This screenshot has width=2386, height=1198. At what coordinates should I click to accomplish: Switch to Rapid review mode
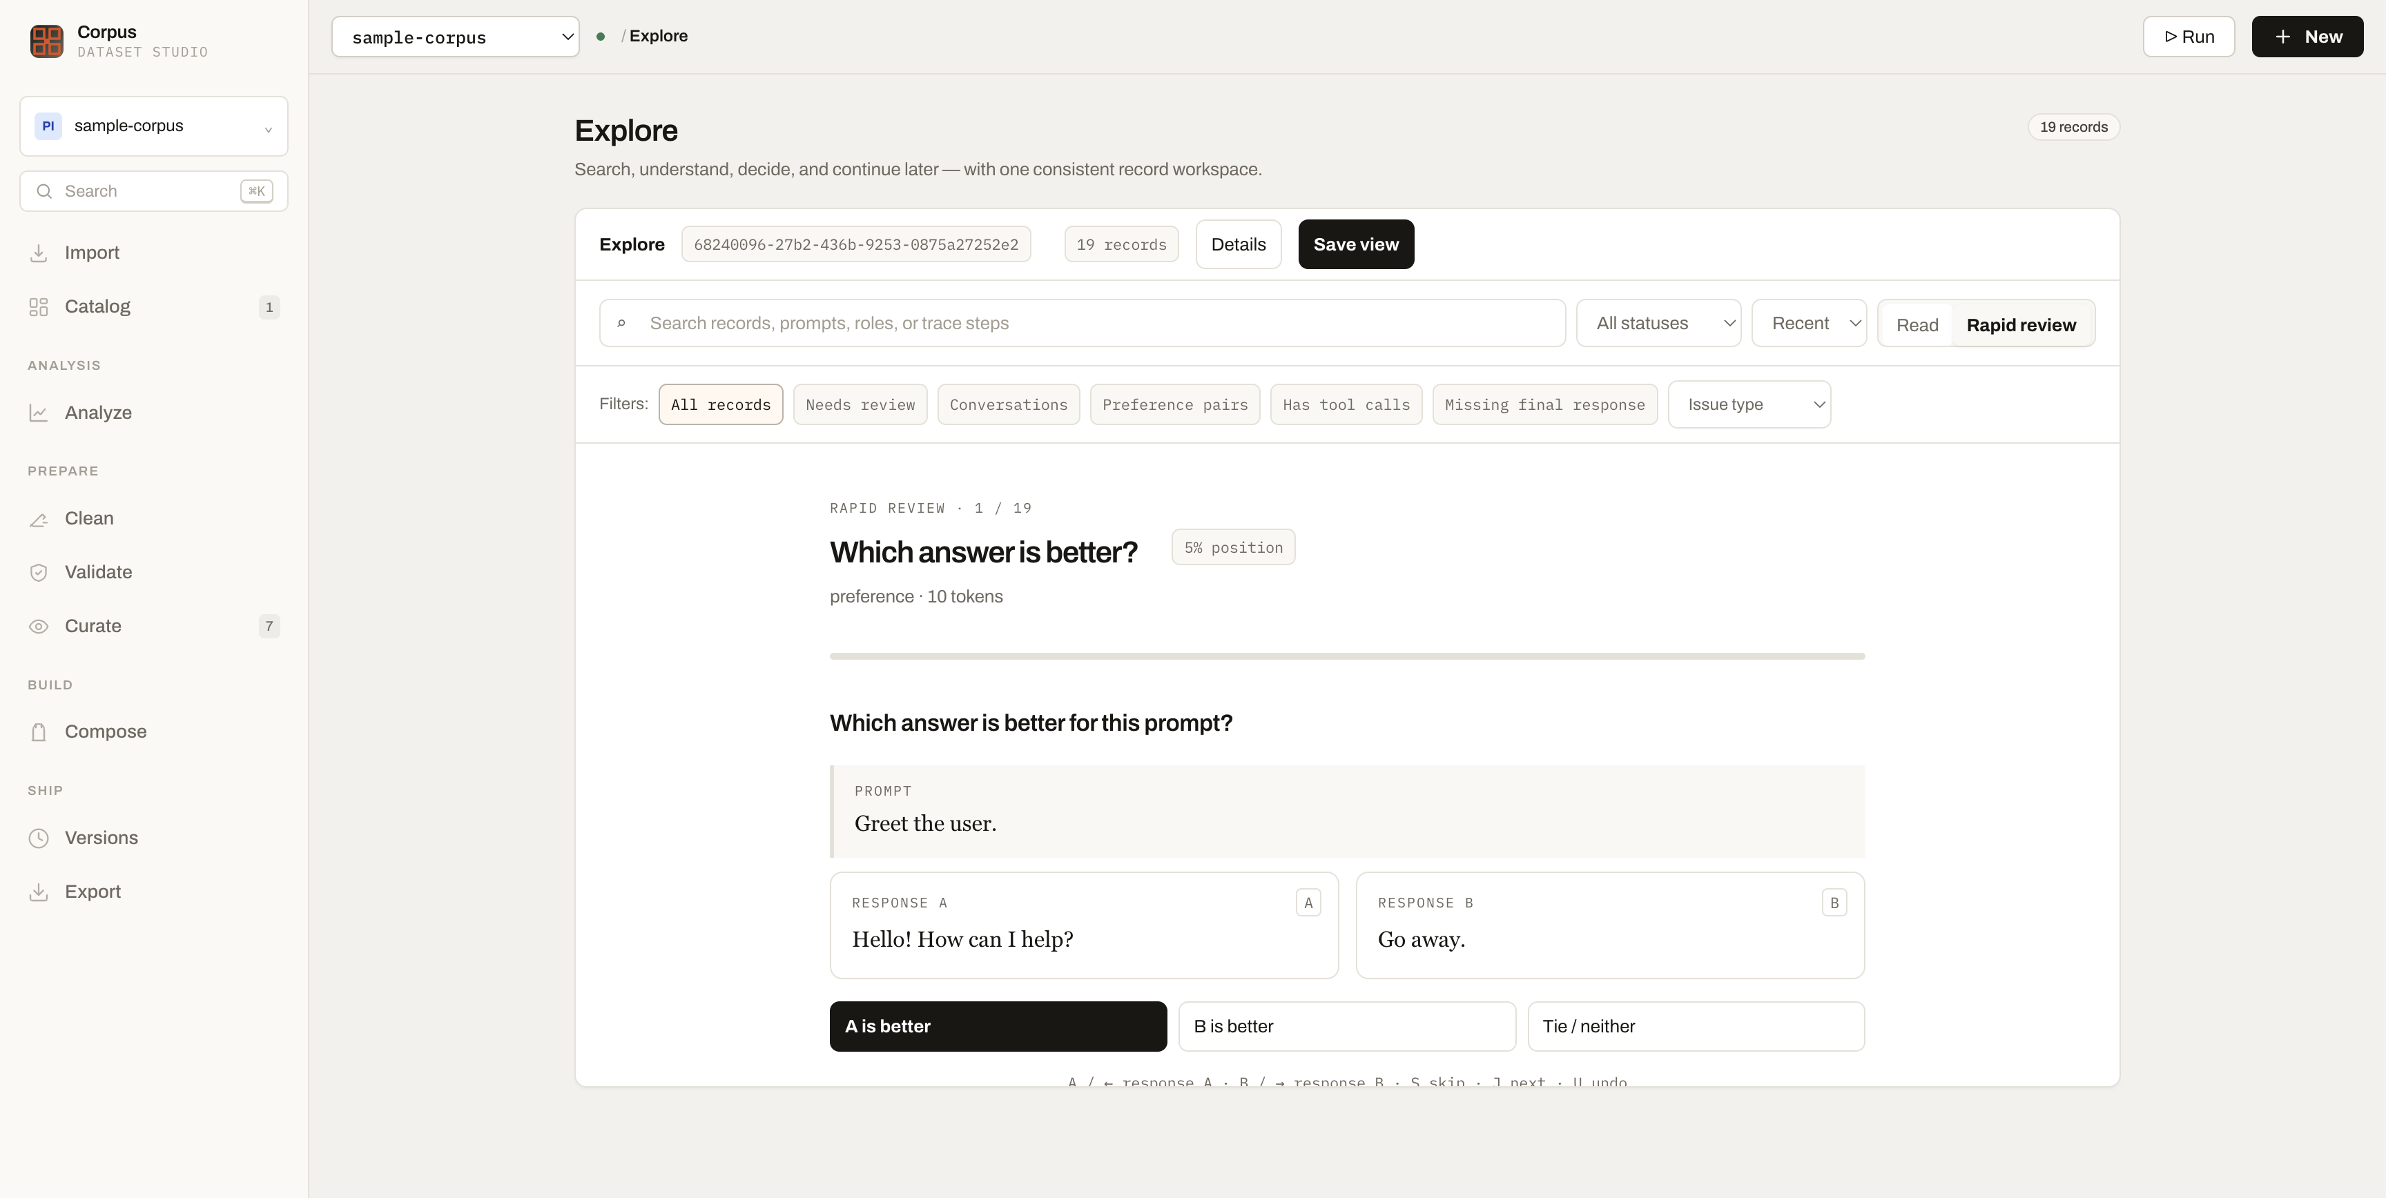click(x=2021, y=325)
